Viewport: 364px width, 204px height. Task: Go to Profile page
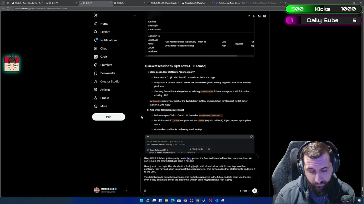(101, 98)
